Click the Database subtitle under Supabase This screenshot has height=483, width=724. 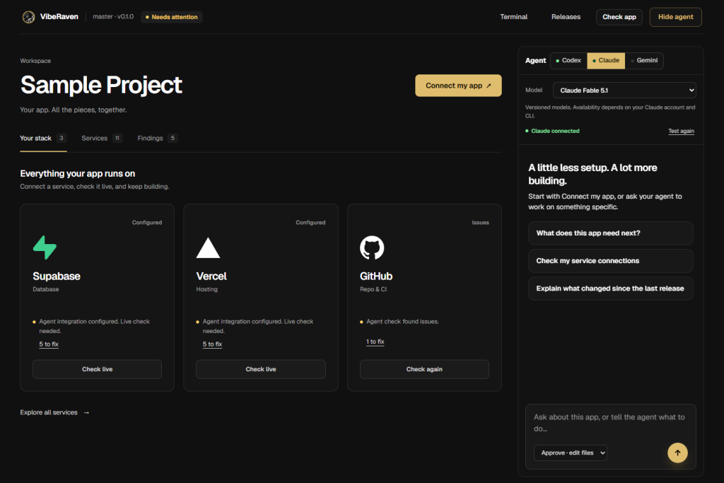click(46, 289)
